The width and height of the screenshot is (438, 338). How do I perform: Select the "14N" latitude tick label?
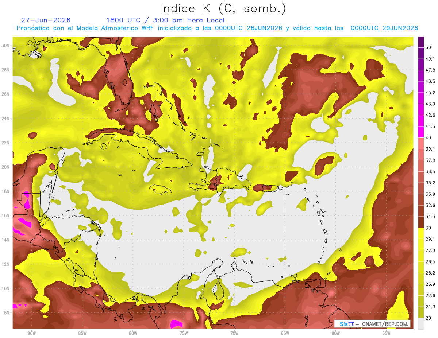point(6,240)
